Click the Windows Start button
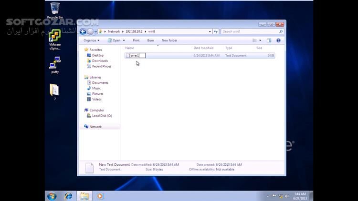Image resolution: width=358 pixels, height=201 pixels. 52,196
